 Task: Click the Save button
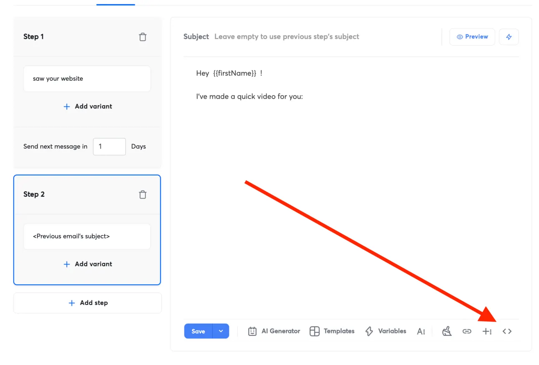(198, 331)
